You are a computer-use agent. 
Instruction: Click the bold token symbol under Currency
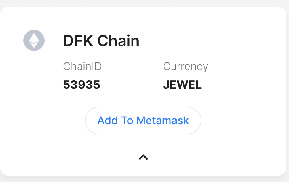[182, 85]
